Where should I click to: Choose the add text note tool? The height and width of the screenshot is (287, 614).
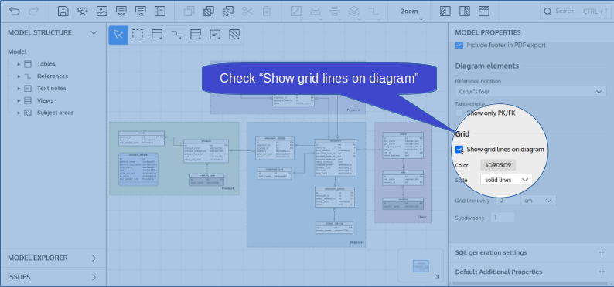coord(215,35)
